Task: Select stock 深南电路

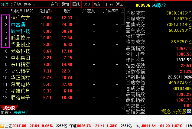Action: tap(20, 84)
